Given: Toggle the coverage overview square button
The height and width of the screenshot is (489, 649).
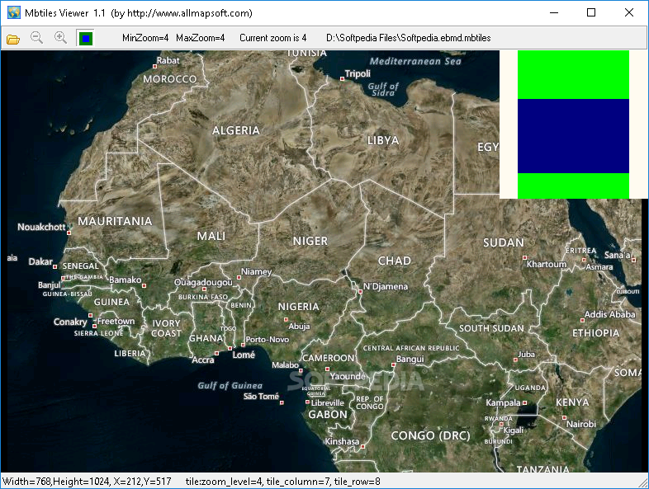Looking at the screenshot, I should 86,38.
